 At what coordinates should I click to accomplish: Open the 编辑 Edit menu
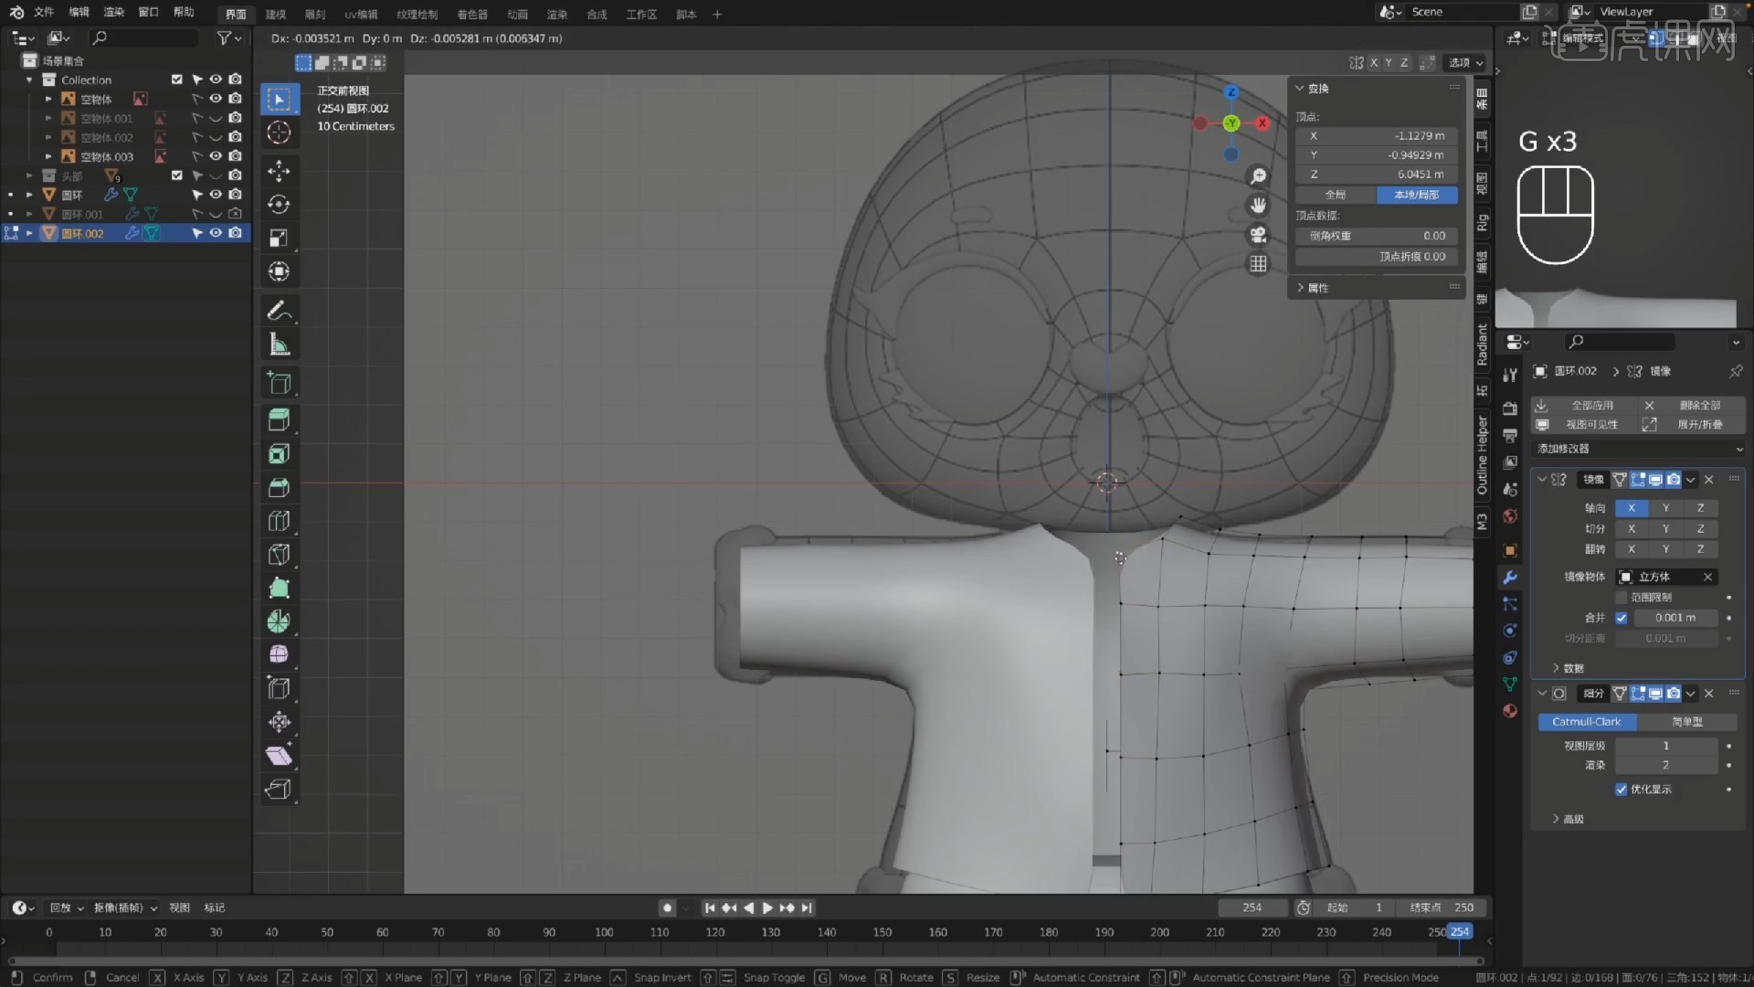pyautogui.click(x=79, y=12)
